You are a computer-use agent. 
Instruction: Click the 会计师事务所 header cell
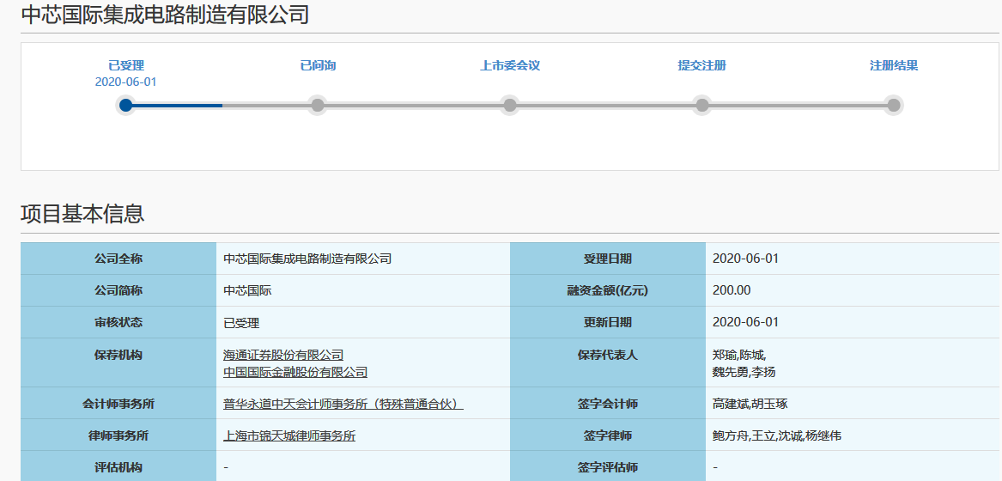point(118,403)
